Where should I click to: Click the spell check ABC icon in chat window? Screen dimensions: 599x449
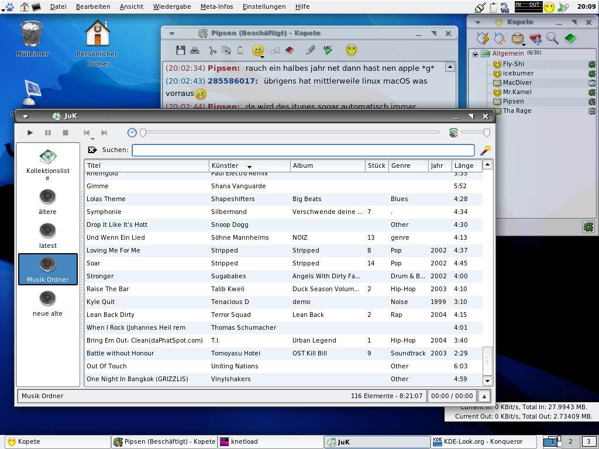click(x=328, y=50)
